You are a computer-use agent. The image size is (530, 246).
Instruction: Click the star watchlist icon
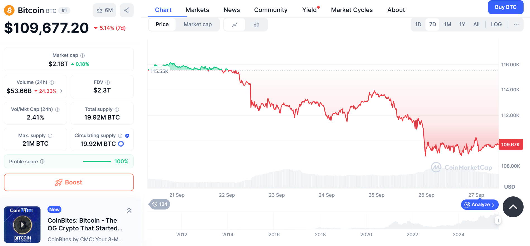click(x=100, y=11)
